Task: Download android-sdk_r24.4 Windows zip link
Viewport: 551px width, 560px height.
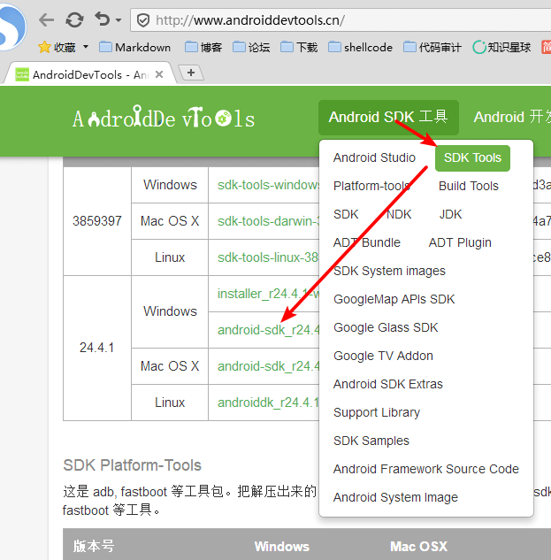Action: (x=268, y=330)
